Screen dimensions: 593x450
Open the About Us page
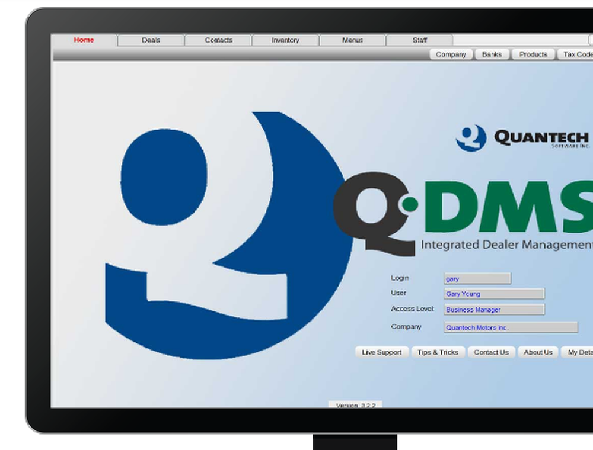[x=537, y=352]
